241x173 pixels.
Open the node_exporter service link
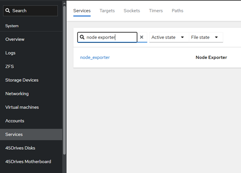[x=95, y=58]
